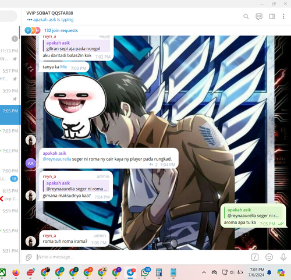
Task: Select chat list entry timed 7:03 PM
Action: (x=10, y=135)
